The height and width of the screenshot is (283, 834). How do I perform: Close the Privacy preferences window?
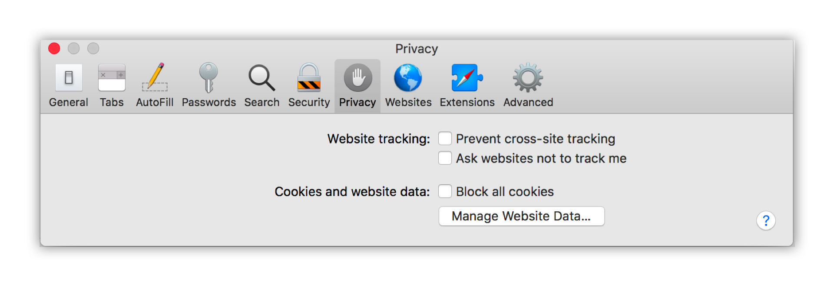point(54,48)
